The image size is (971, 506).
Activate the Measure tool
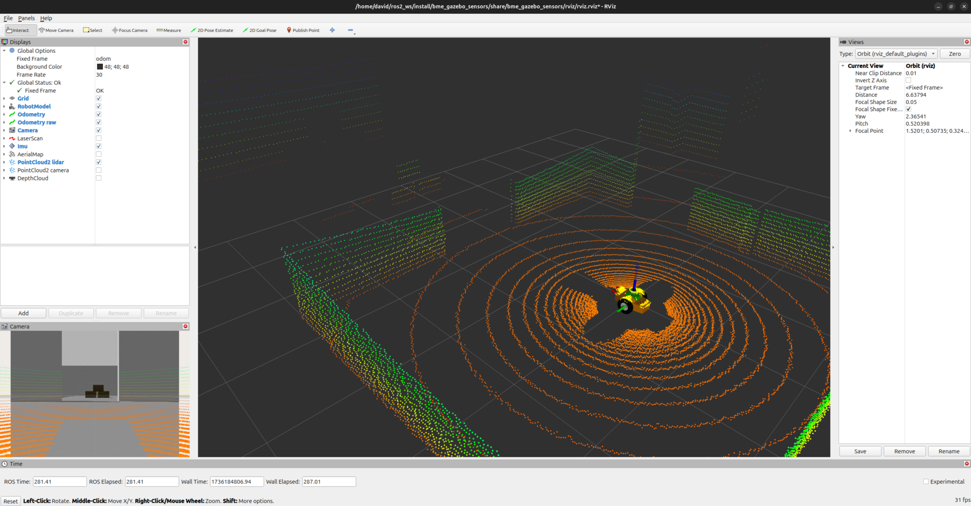click(169, 30)
